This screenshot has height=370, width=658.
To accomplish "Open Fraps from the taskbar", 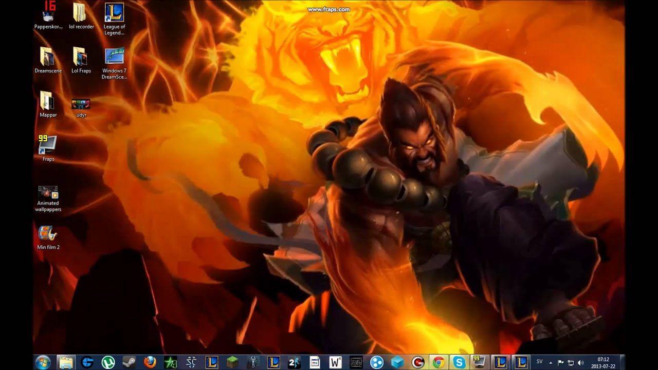I will click(479, 361).
